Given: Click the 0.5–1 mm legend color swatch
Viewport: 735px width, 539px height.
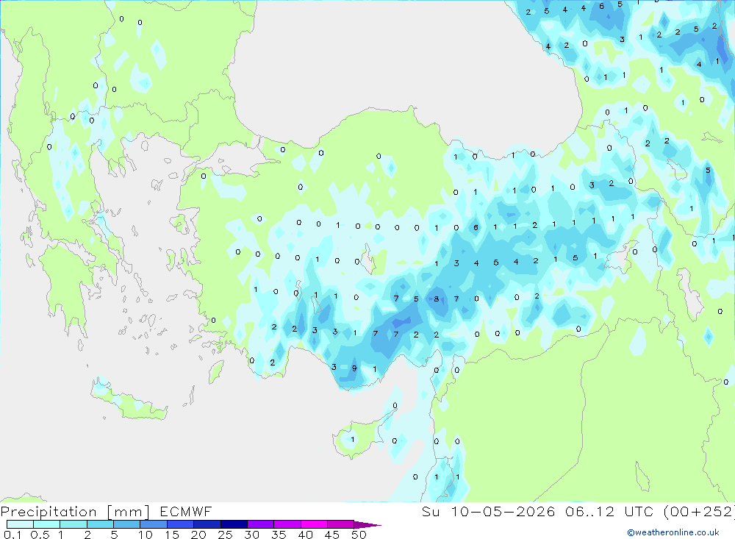Looking at the screenshot, I should pos(46,524).
